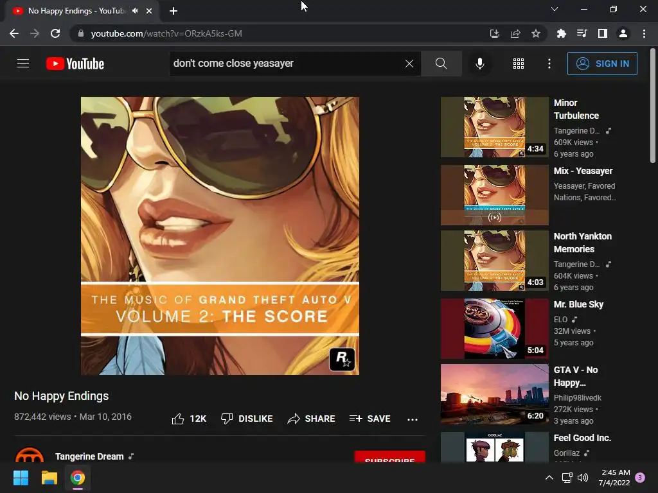This screenshot has width=658, height=493.
Task: Toggle Chrome side panel
Action: [602, 33]
